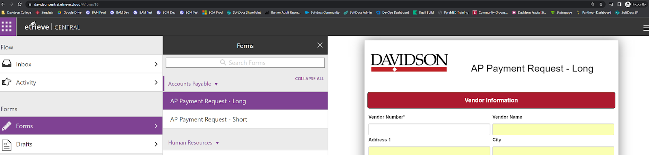Viewport: 649px width, 155px height.
Task: Open the tab search/media control icon
Action: click(x=611, y=4)
